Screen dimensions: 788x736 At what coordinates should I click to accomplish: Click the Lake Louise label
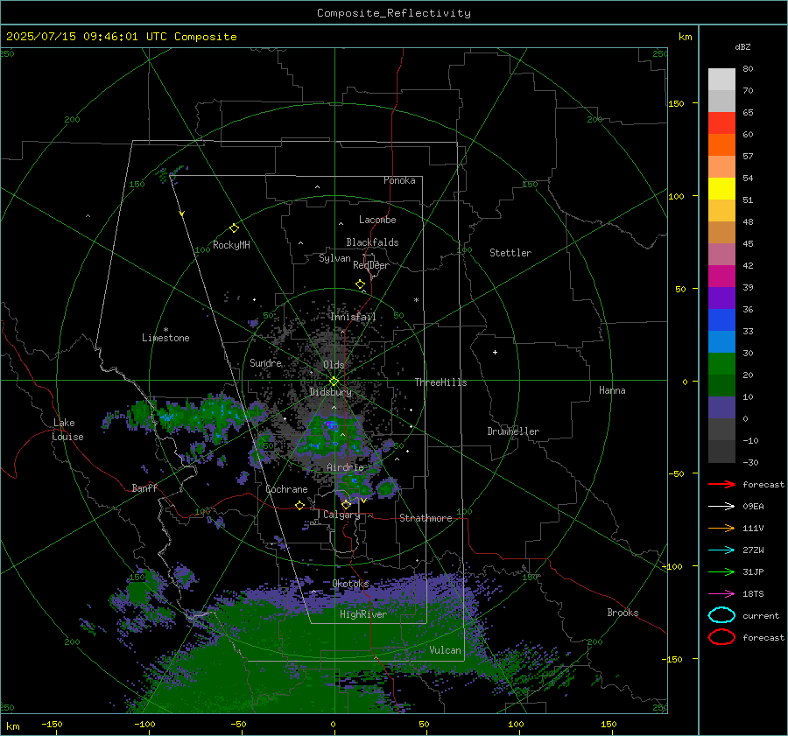(x=68, y=430)
